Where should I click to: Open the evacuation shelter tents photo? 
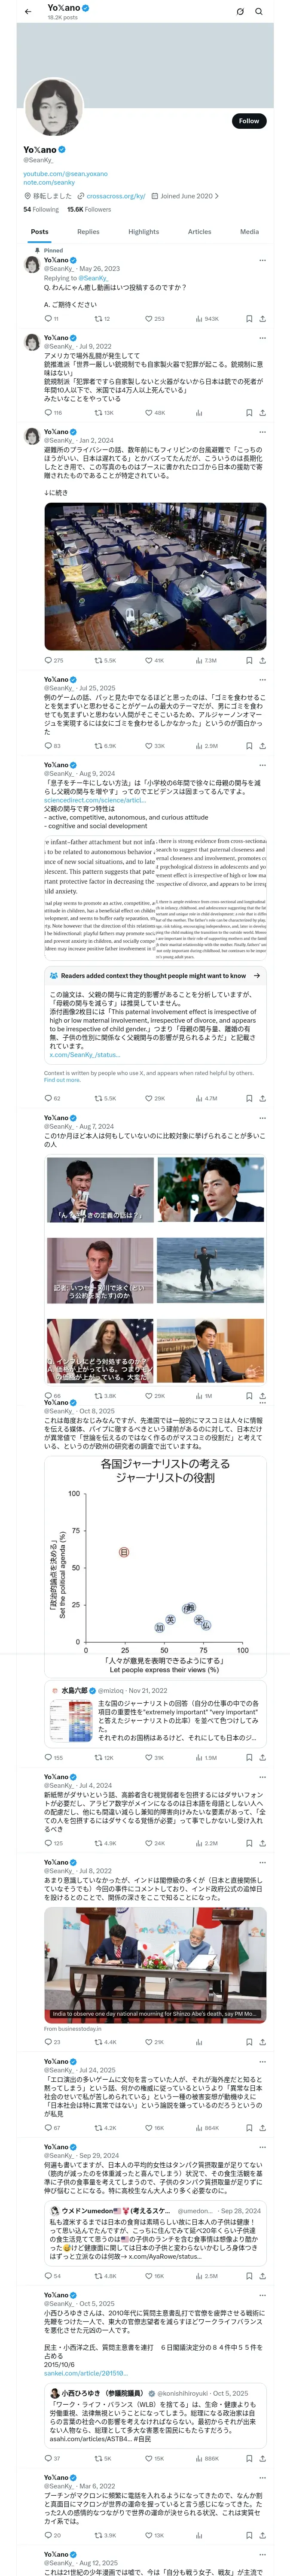(x=155, y=577)
